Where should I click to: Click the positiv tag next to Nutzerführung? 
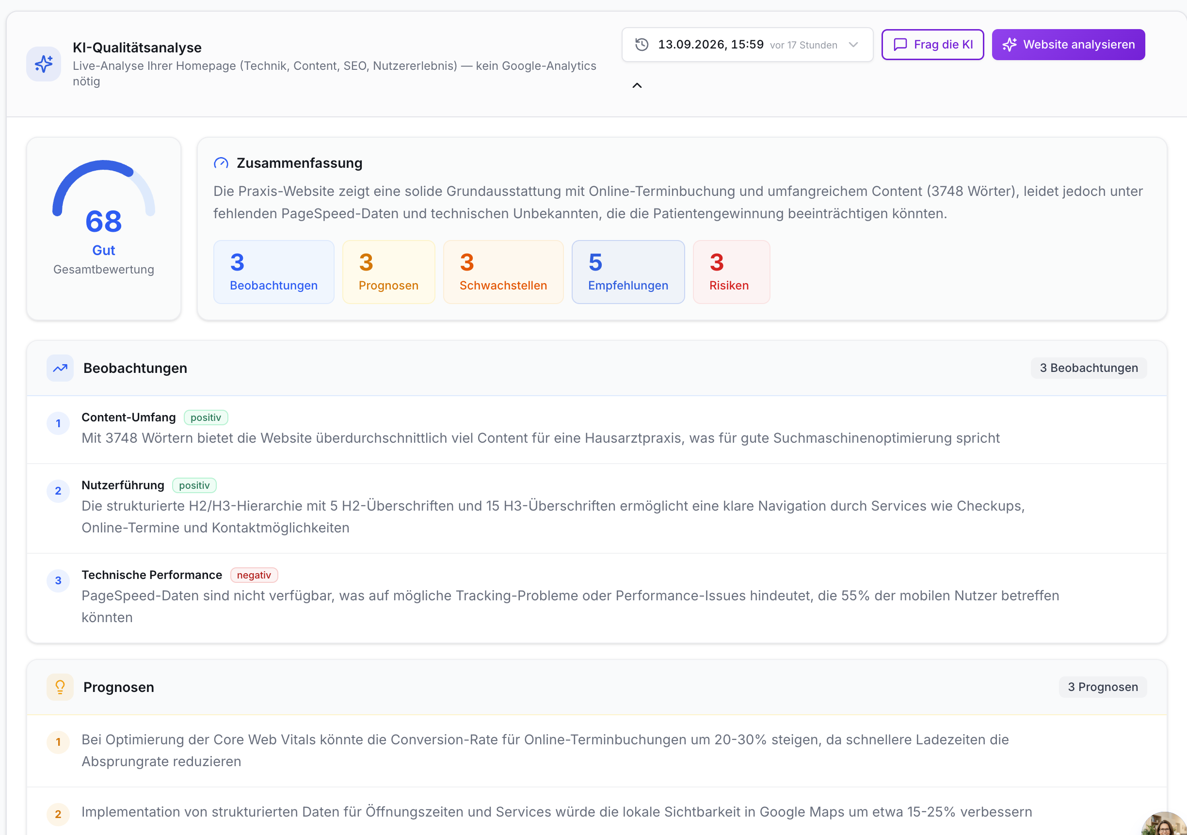[194, 485]
